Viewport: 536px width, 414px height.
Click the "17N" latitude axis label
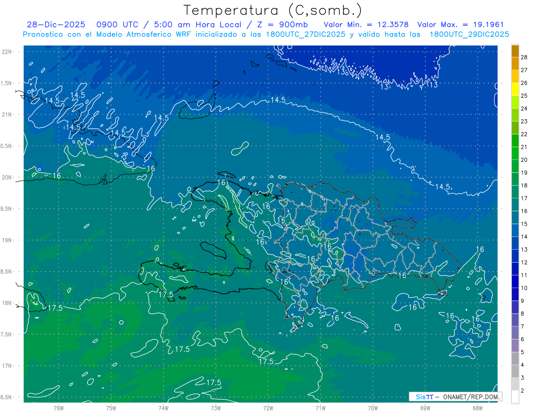(7, 366)
